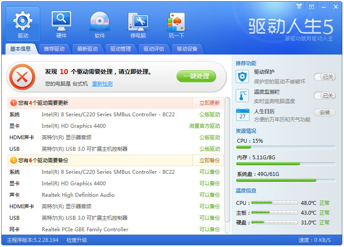The height and width of the screenshot is (247, 344).
Task: Open the 软件 disc icon section
Action: (100, 24)
